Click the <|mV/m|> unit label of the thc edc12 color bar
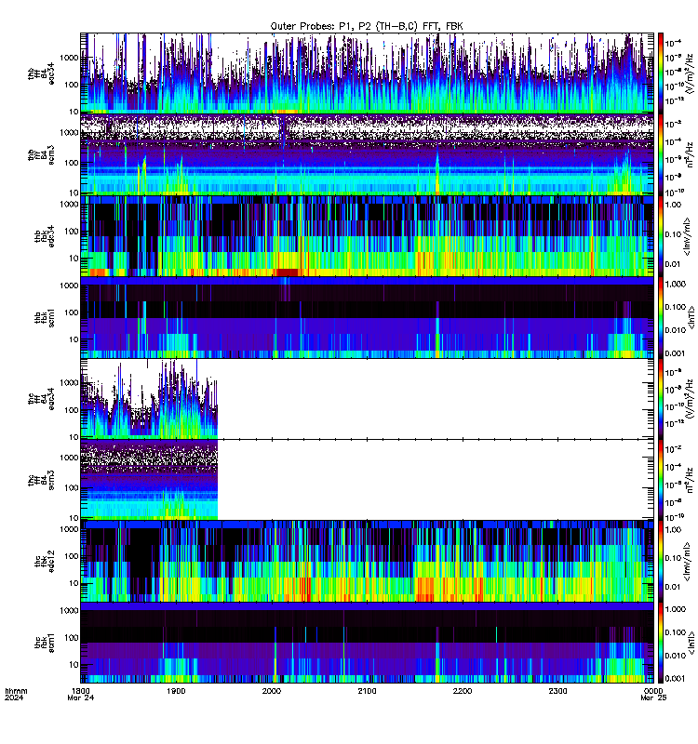 [x=687, y=562]
